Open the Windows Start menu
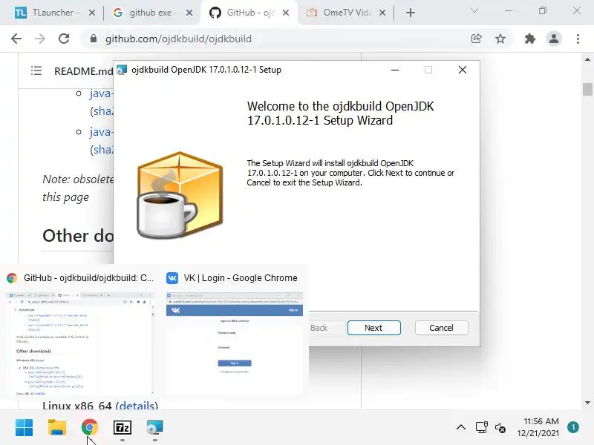 coord(25,428)
